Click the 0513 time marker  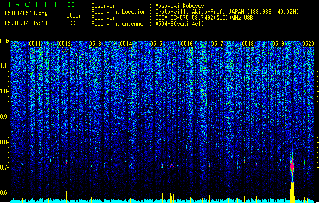[x=95, y=44]
